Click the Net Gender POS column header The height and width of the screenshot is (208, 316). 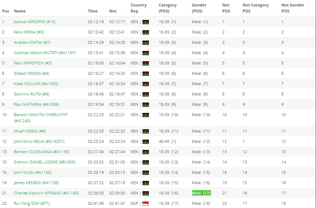(x=292, y=8)
